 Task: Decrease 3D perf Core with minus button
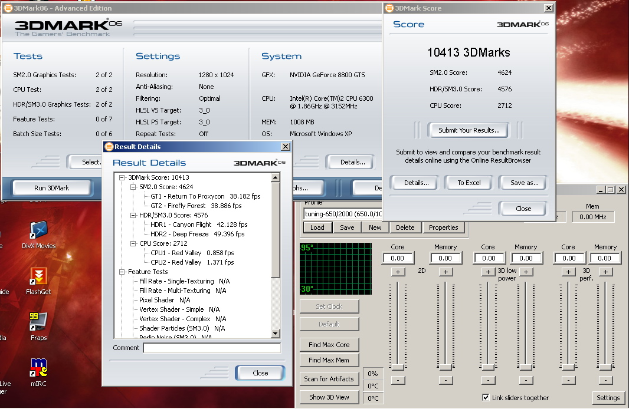(x=568, y=380)
